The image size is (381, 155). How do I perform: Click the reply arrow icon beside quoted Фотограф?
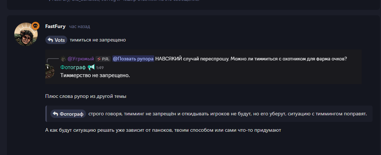click(x=56, y=114)
